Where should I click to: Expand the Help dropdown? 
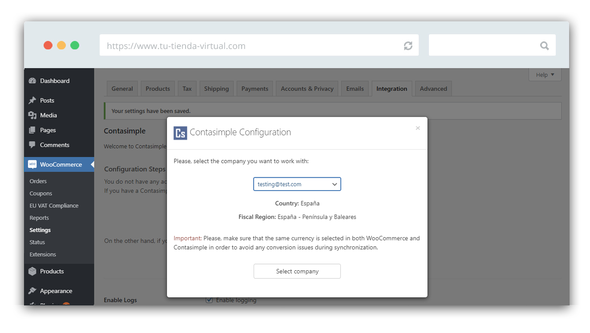coord(545,75)
